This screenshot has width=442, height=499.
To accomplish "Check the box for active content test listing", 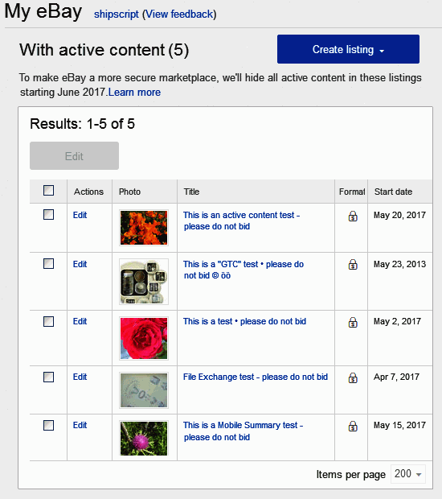I will click(48, 215).
